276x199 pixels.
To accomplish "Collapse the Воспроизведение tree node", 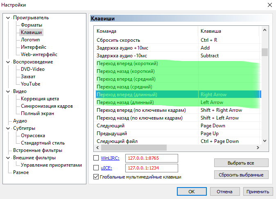I will 7,62.
